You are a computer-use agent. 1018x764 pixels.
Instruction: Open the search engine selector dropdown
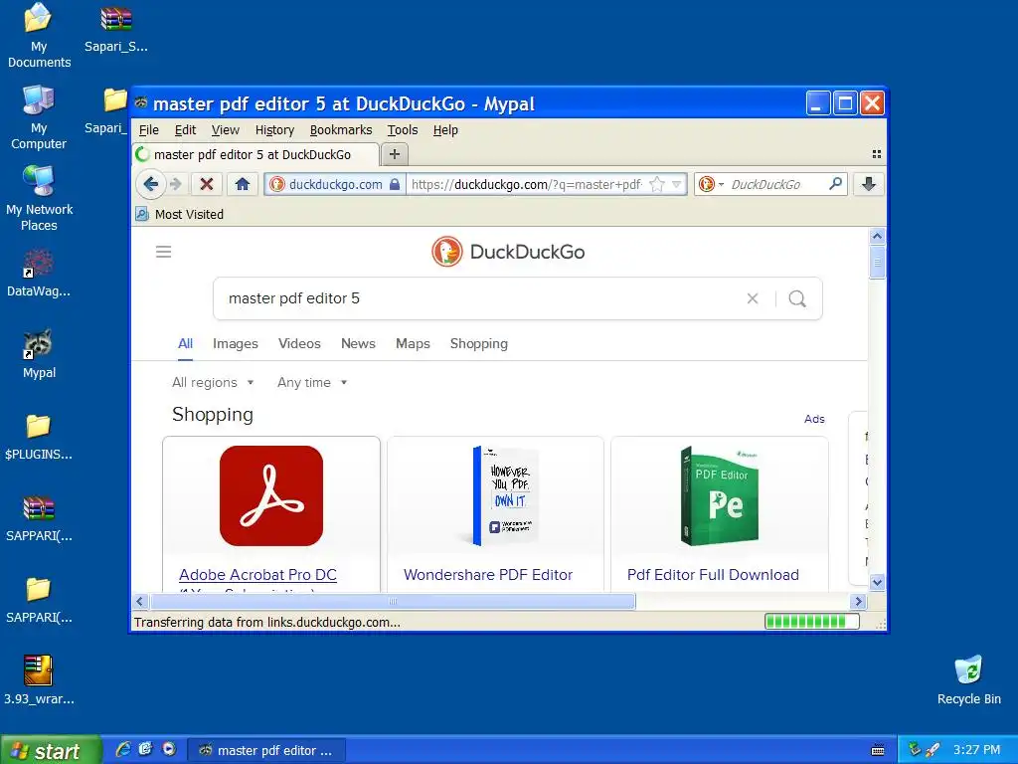(x=711, y=184)
